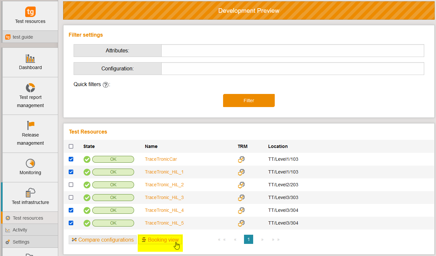Click the Compare configurations button
This screenshot has height=256, width=436.
pos(102,240)
